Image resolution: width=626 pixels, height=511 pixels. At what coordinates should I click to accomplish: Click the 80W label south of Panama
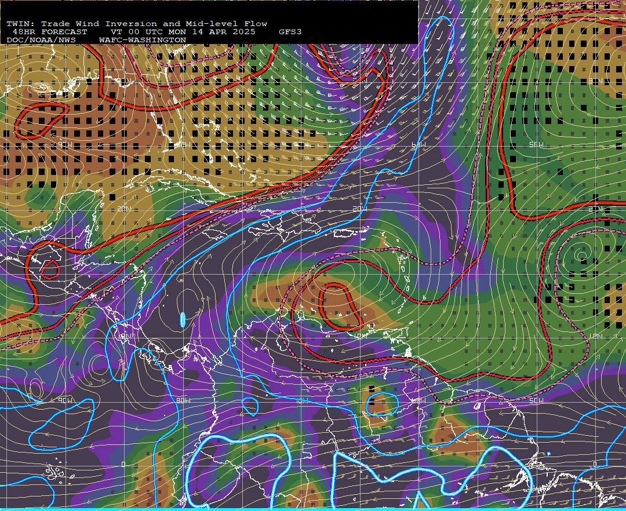pyautogui.click(x=183, y=400)
